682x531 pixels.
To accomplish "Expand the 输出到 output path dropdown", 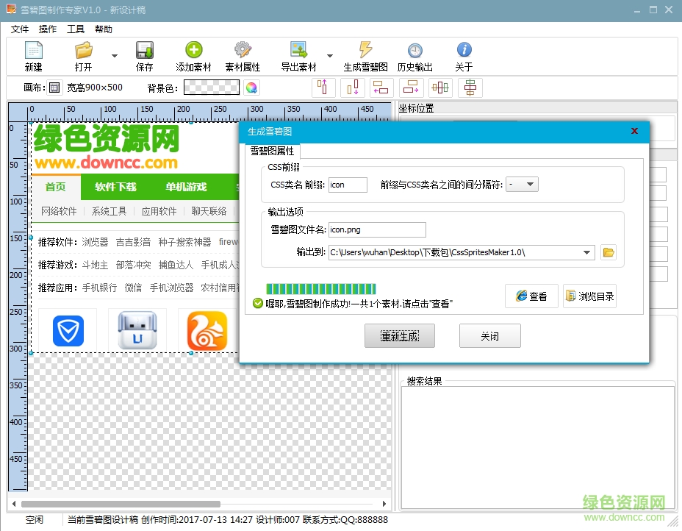I will [586, 252].
